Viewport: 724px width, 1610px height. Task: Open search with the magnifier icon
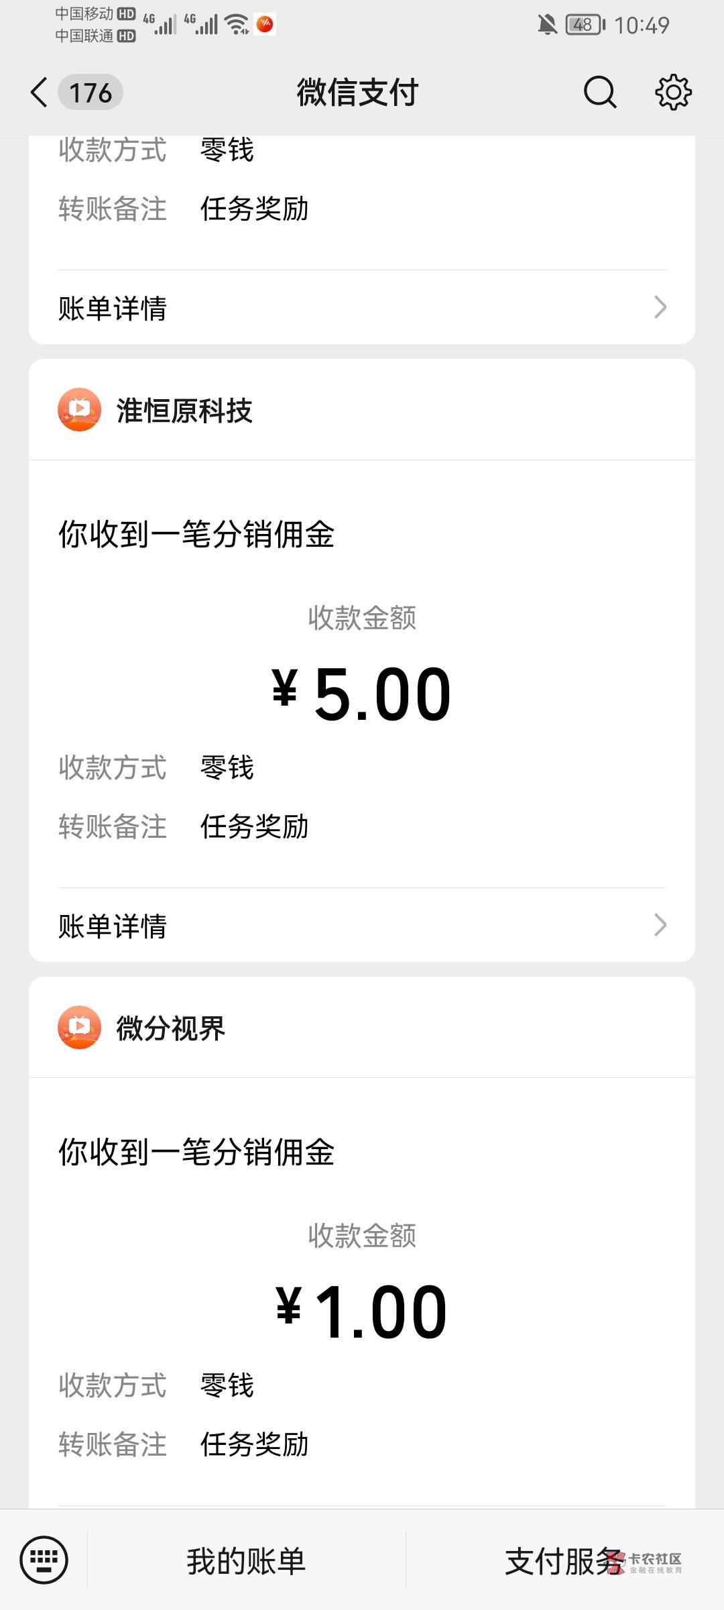click(x=599, y=93)
